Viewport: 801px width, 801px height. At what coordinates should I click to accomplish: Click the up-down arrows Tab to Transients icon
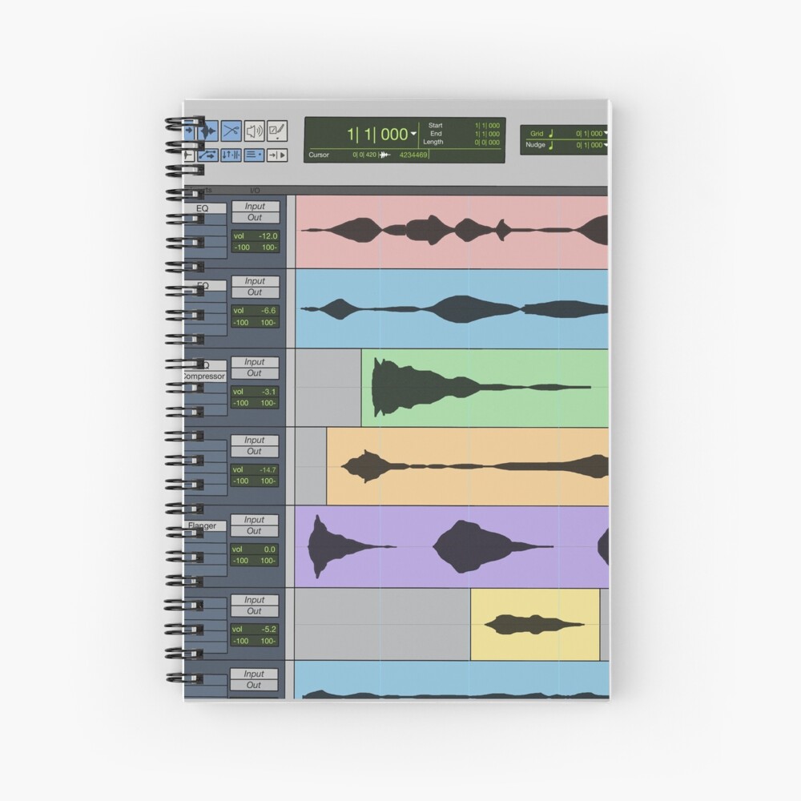point(231,155)
